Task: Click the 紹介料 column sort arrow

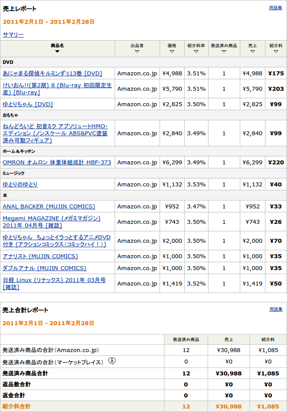Action: 276,52
